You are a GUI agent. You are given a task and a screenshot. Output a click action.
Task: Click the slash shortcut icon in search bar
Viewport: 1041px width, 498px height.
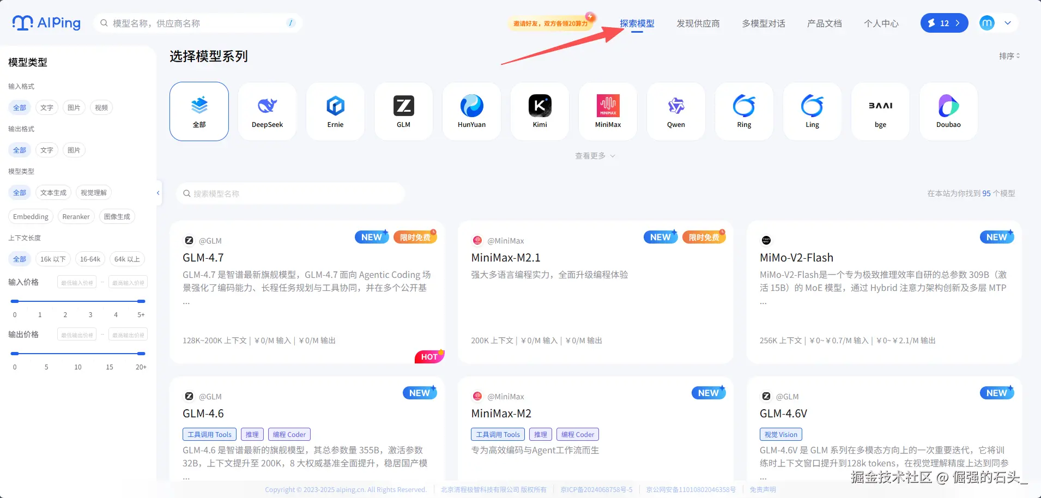290,23
